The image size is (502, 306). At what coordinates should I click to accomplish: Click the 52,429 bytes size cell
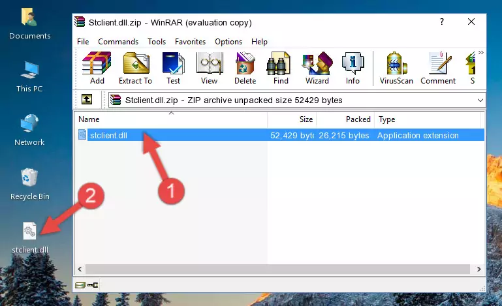click(x=292, y=136)
